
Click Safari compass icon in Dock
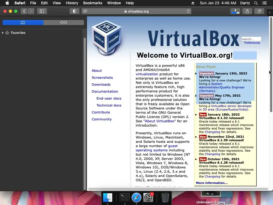coord(136,198)
